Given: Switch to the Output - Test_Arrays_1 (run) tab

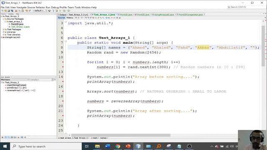Looking at the screenshot, I should (x=74, y=15).
